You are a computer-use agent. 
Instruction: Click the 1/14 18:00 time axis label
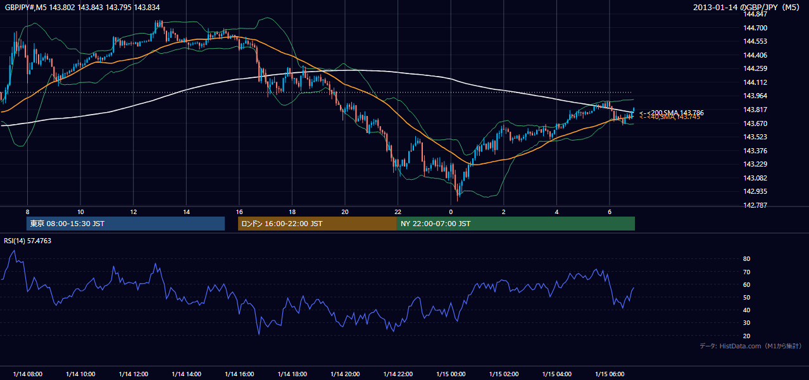pos(292,374)
